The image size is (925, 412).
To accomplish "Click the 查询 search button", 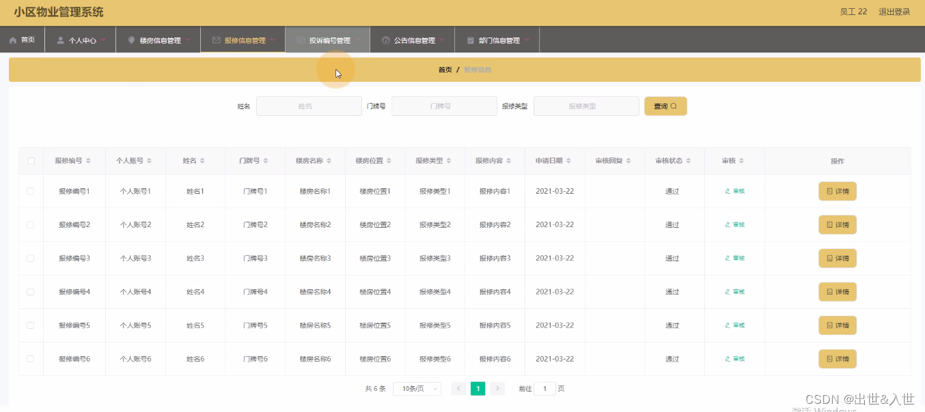I will point(665,106).
